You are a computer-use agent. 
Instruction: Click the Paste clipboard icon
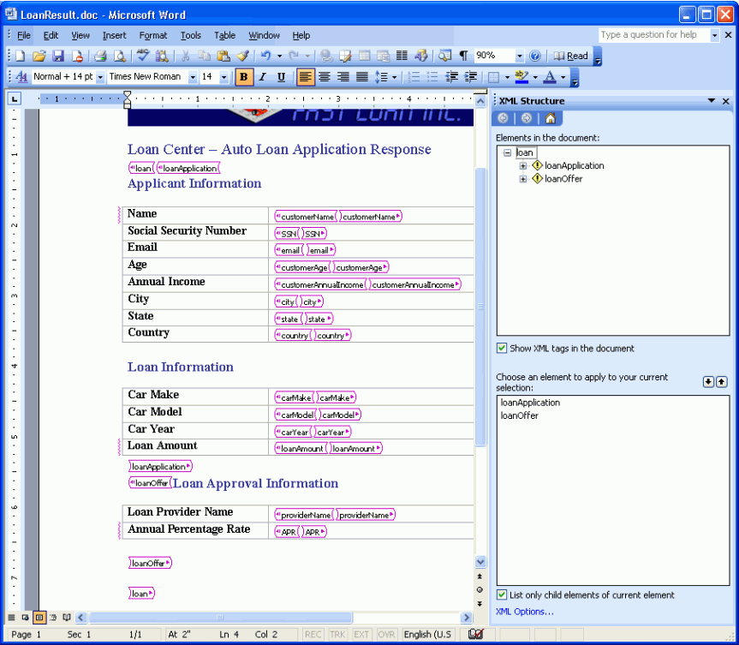(223, 57)
